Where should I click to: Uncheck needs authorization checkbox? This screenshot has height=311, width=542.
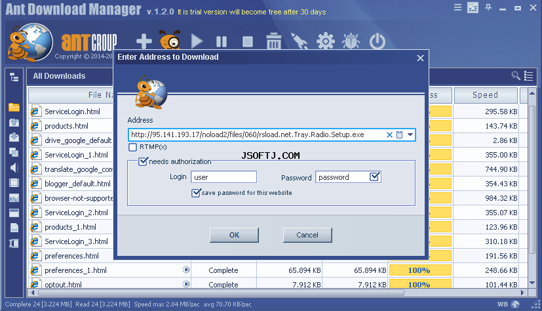tap(143, 161)
